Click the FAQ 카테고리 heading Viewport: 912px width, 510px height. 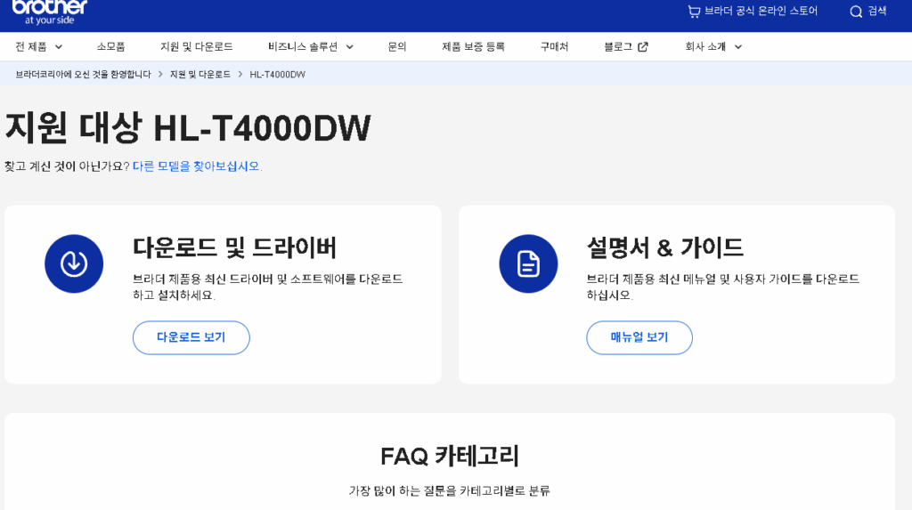450,456
